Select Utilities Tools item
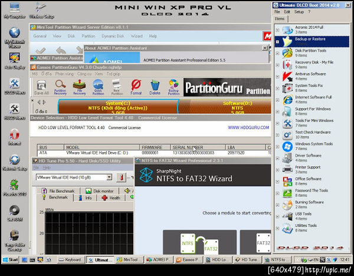Screen dimensions: 354x276 click(312, 228)
